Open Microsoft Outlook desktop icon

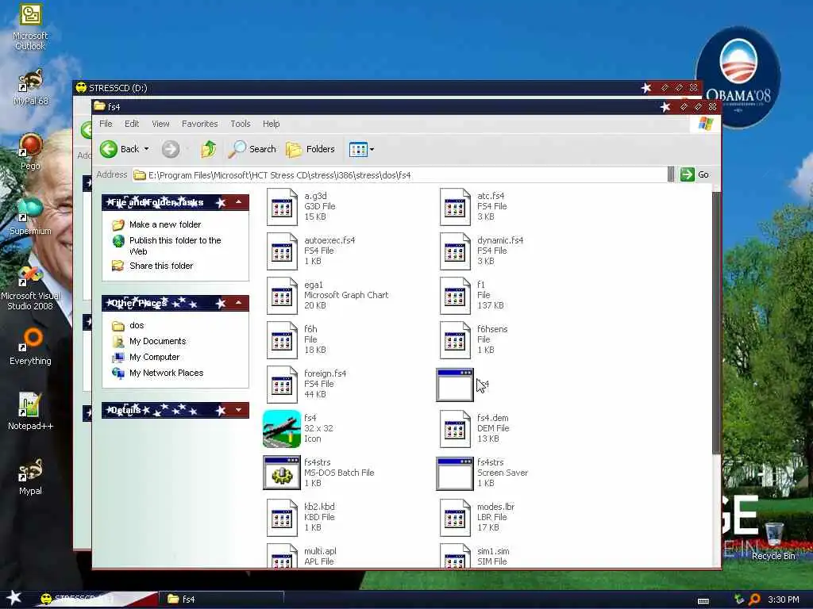(x=30, y=27)
